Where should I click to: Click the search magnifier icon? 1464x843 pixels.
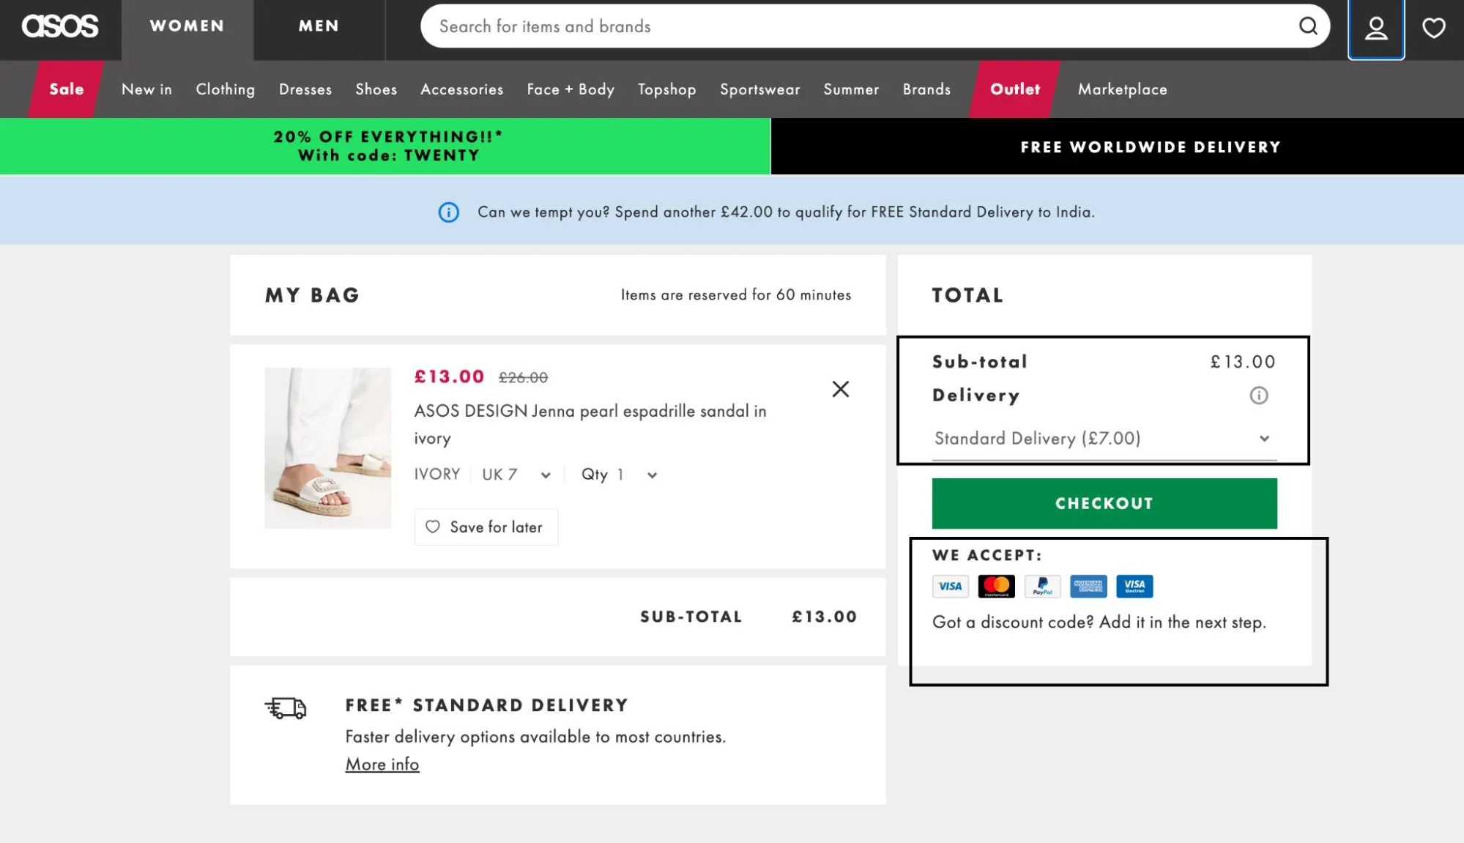coord(1308,26)
